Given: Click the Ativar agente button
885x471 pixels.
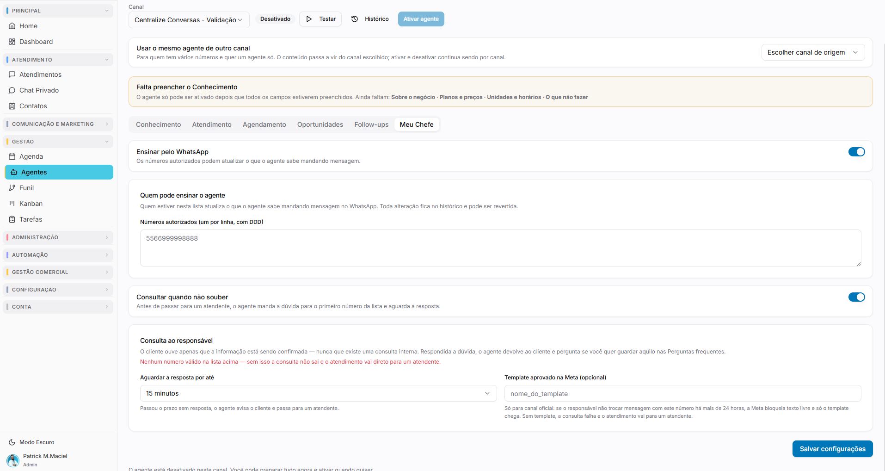Looking at the screenshot, I should point(421,19).
